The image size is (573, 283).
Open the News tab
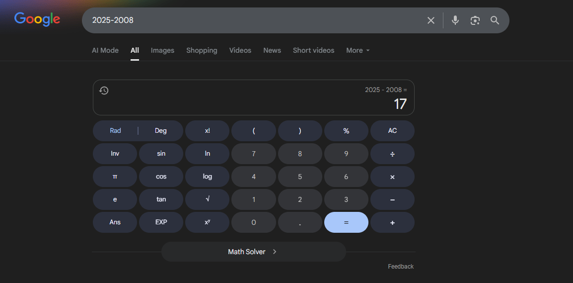[272, 51]
